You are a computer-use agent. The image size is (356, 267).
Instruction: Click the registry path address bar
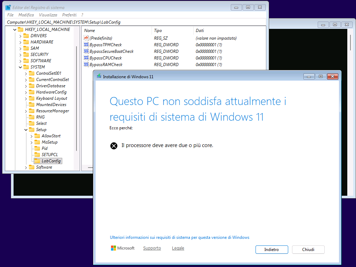136,22
